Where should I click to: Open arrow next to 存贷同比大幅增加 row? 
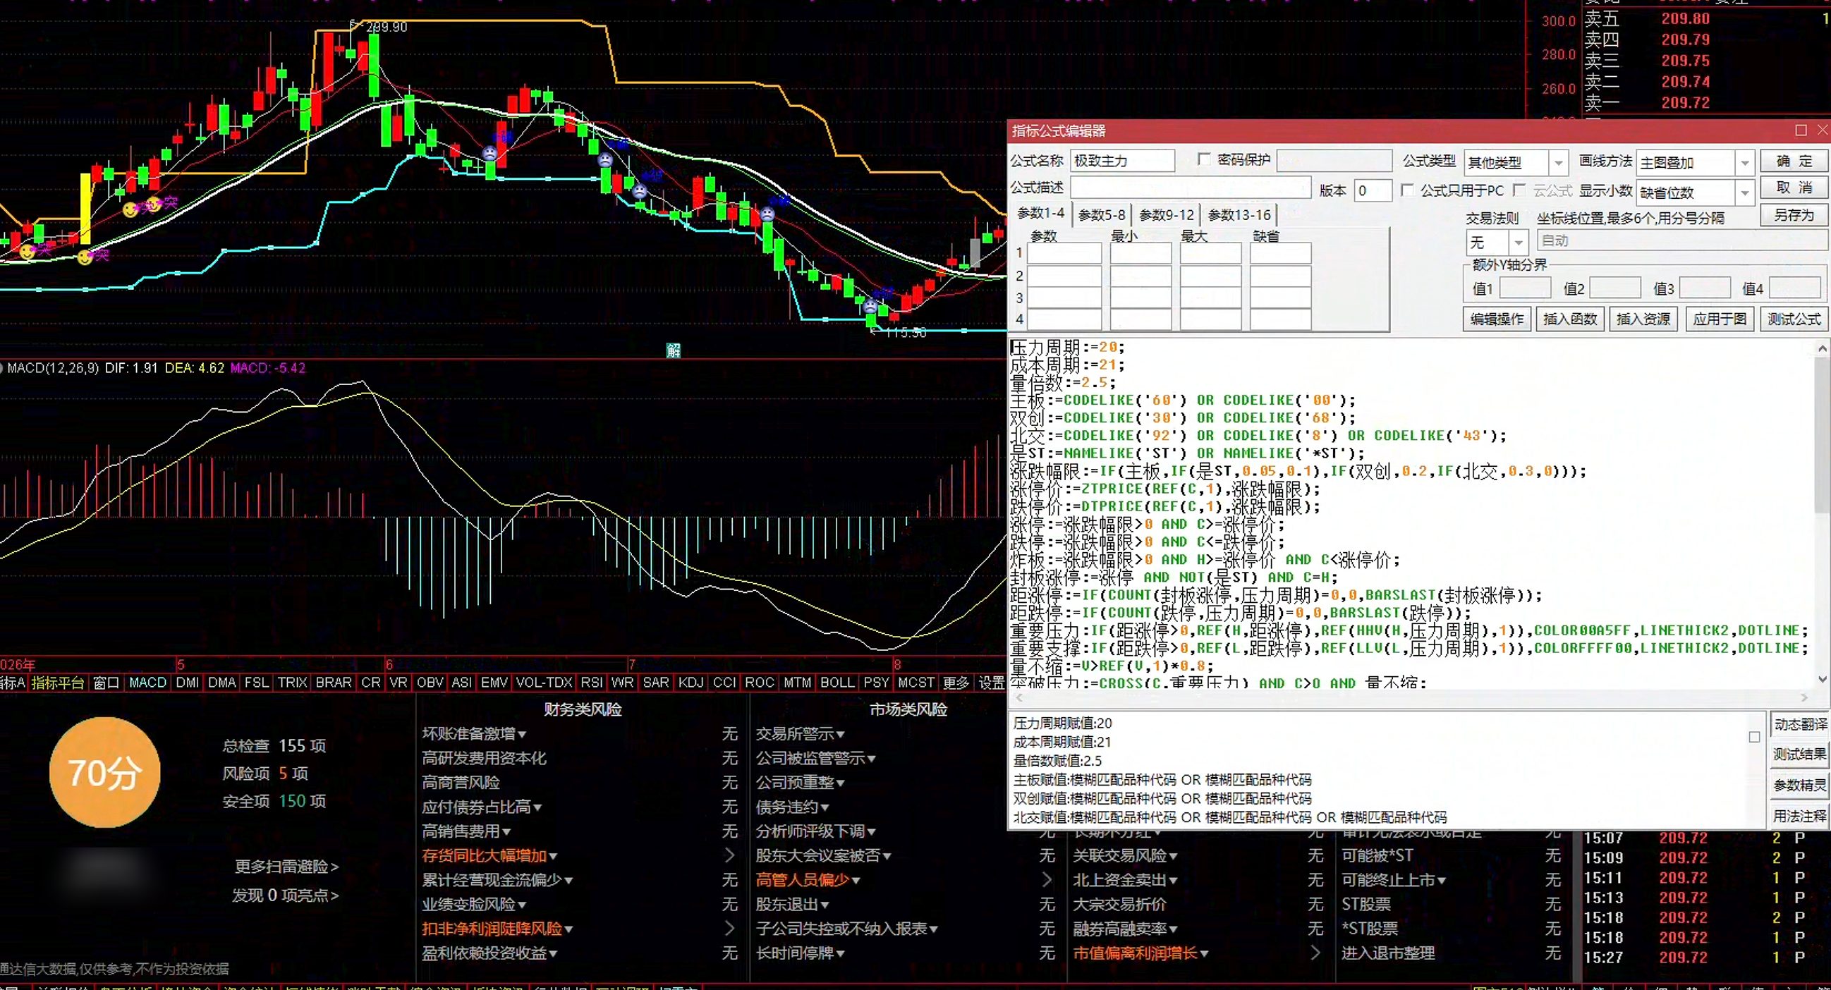point(729,855)
